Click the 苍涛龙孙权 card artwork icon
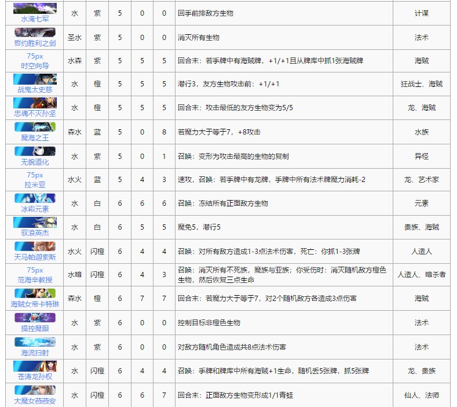This screenshot has width=457, height=407. pyautogui.click(x=35, y=365)
